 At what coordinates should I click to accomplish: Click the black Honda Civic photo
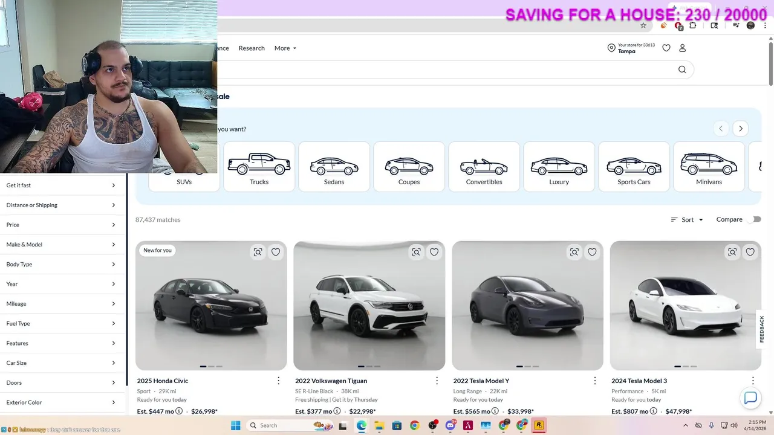click(211, 306)
